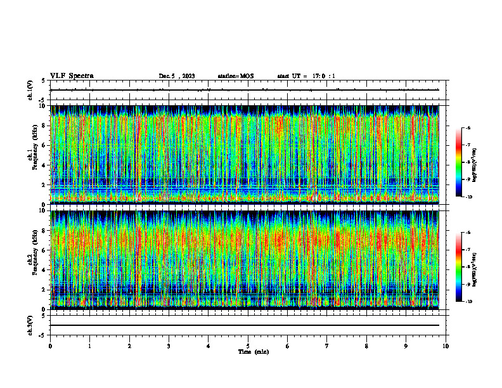502x388 pixels.
Task: Click the ch.2 spectrogram panel
Action: 245,260
